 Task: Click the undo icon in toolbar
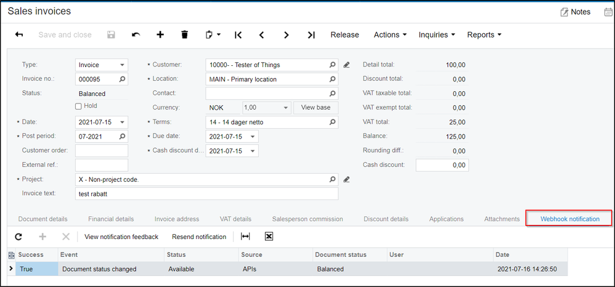click(136, 35)
